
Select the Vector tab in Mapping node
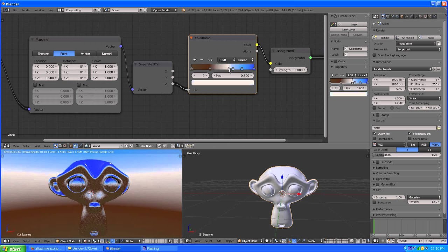coord(85,54)
